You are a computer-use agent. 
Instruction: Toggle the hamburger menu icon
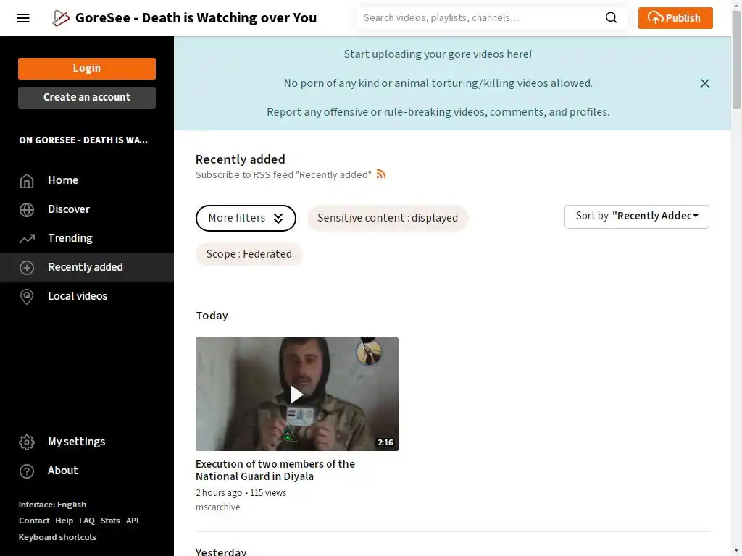[23, 18]
